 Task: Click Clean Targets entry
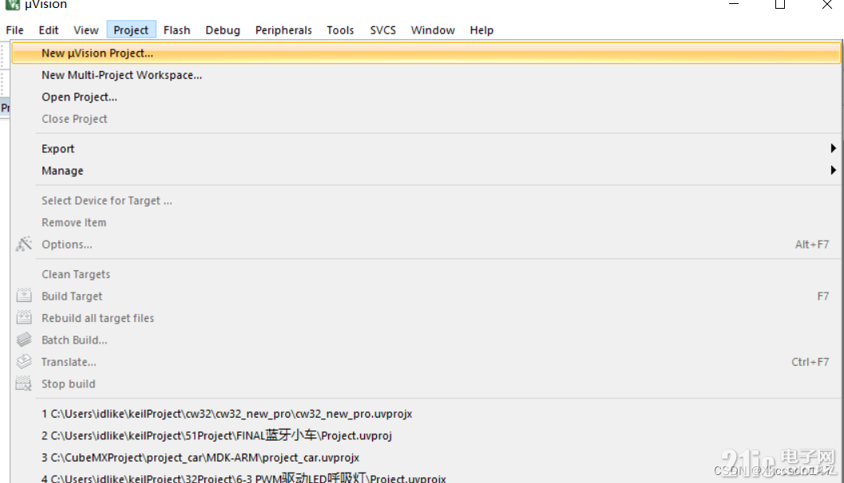pyautogui.click(x=426, y=274)
